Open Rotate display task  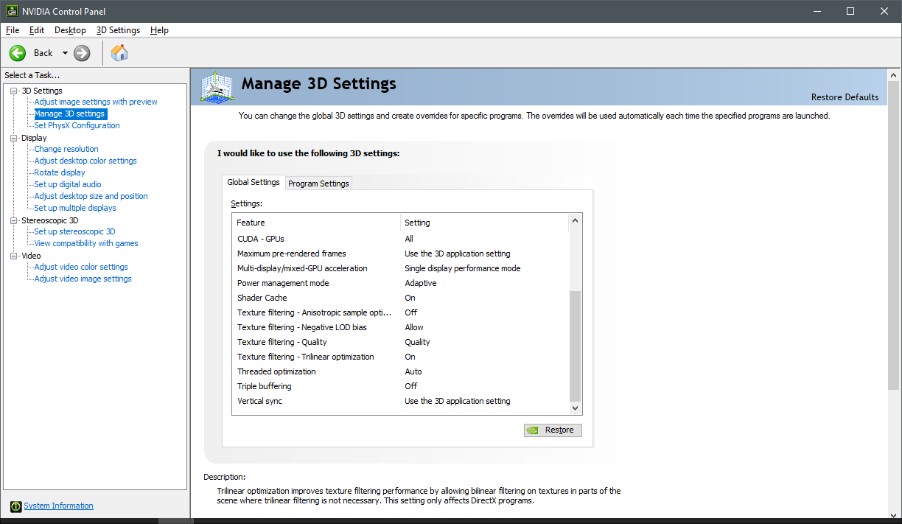pos(60,172)
